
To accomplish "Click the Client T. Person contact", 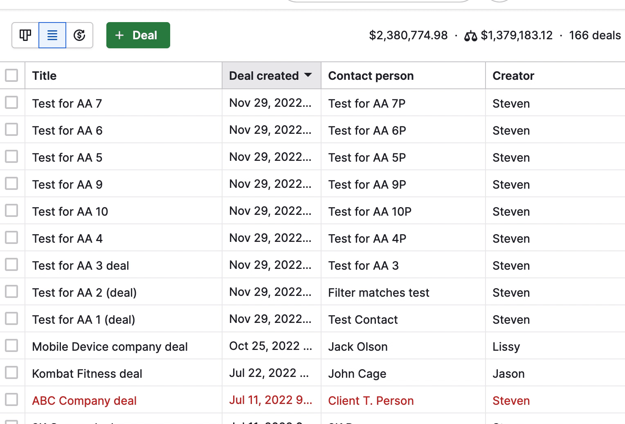I will pos(371,401).
